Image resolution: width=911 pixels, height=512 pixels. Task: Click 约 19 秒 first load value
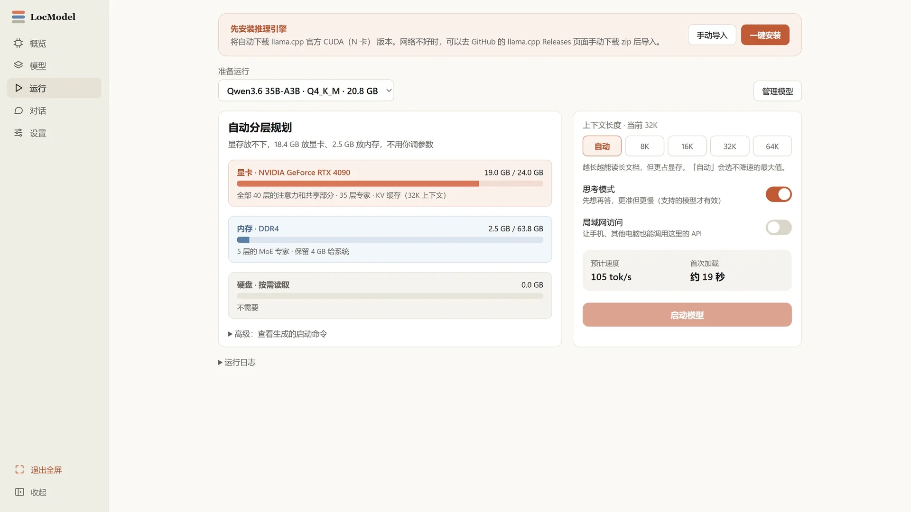pos(707,277)
